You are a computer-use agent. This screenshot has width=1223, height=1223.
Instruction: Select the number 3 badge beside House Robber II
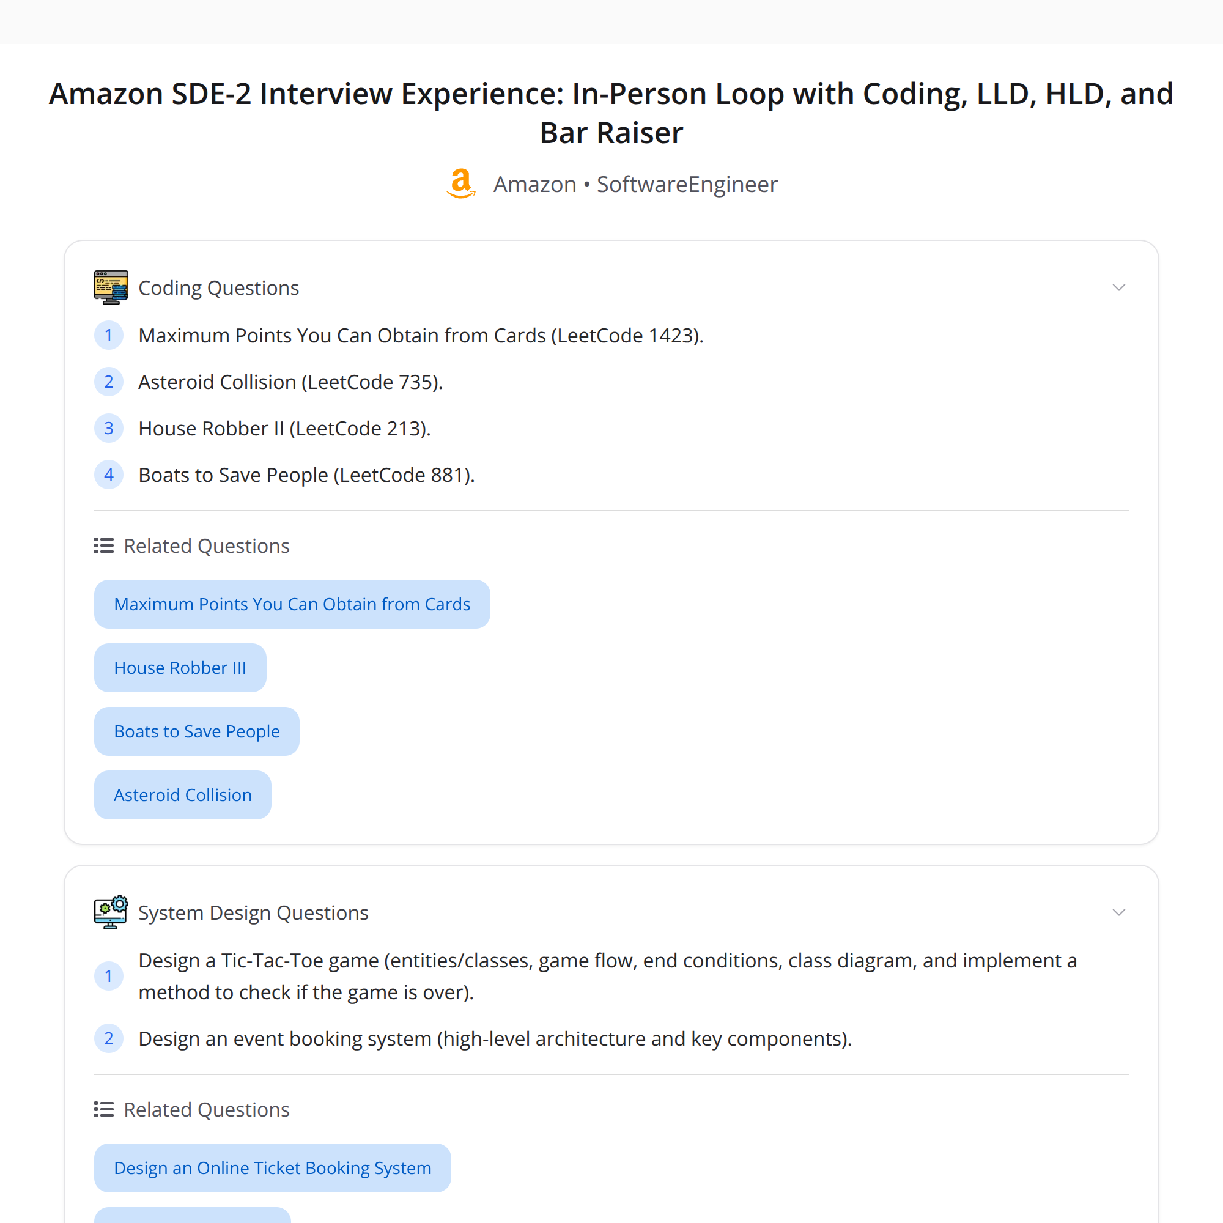click(109, 428)
